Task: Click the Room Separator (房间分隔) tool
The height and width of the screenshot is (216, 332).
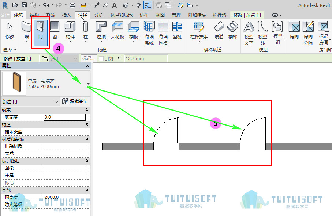Action: coord(308,33)
